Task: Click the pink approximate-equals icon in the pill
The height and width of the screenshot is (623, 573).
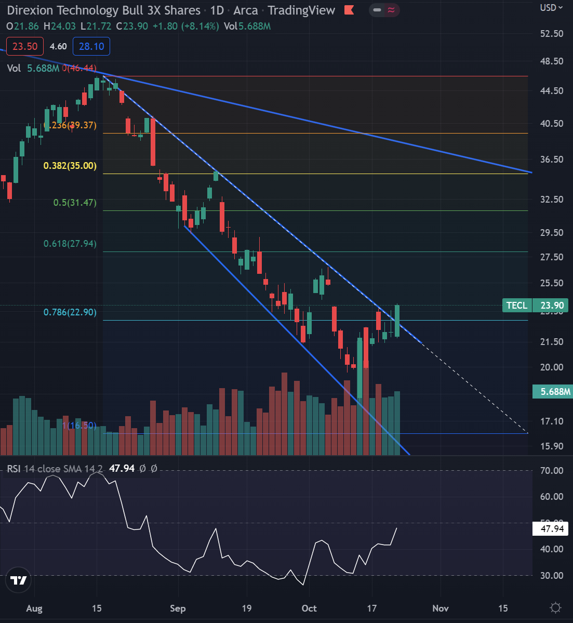Action: pyautogui.click(x=391, y=10)
